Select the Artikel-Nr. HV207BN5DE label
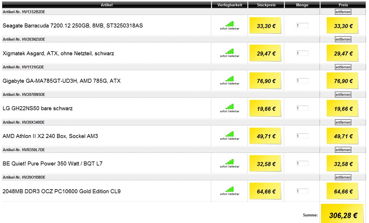This screenshot has width=369, height=223. point(24,95)
